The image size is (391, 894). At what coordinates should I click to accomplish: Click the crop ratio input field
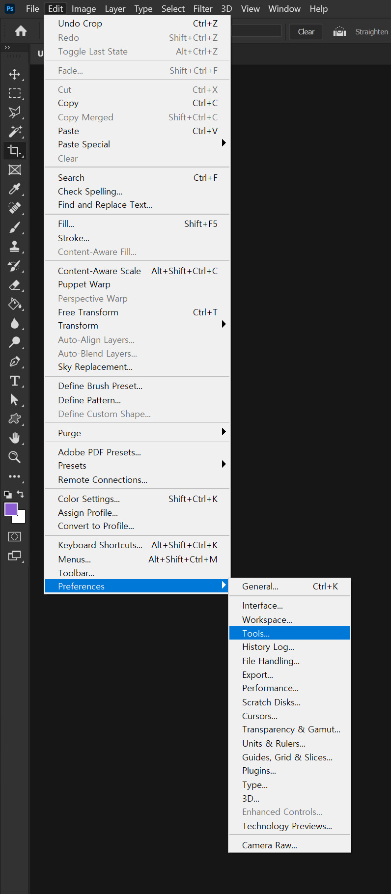coord(256,31)
